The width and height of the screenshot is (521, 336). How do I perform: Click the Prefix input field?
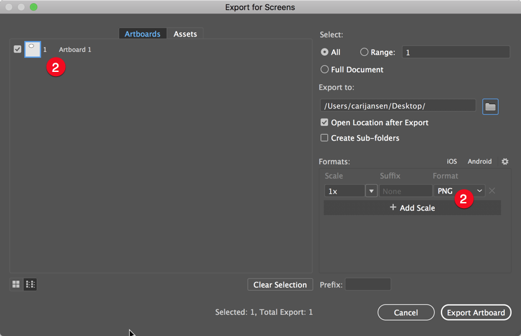(368, 285)
